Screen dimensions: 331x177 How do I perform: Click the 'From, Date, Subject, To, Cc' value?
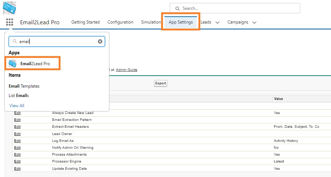[296, 127]
